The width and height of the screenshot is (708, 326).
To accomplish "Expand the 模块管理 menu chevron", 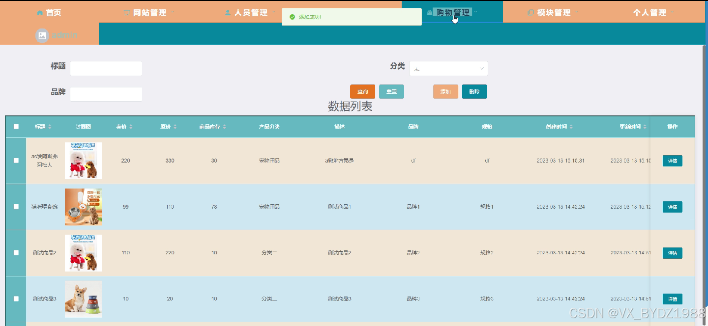I will pyautogui.click(x=577, y=12).
